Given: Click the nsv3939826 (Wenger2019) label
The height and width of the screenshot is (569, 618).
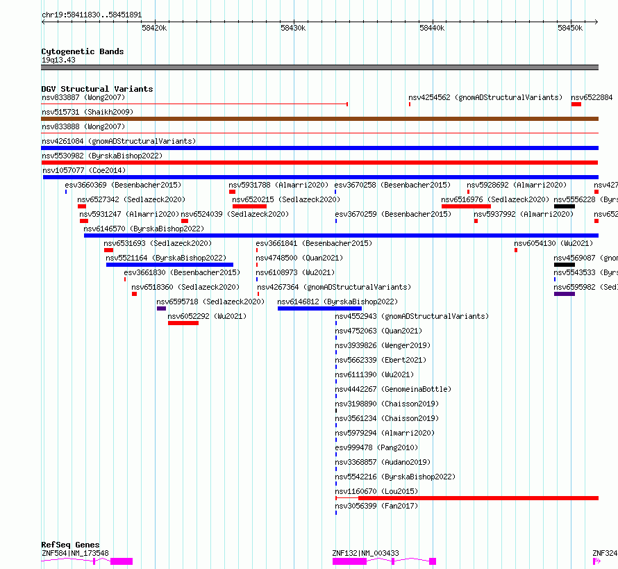Looking at the screenshot, I should [383, 345].
